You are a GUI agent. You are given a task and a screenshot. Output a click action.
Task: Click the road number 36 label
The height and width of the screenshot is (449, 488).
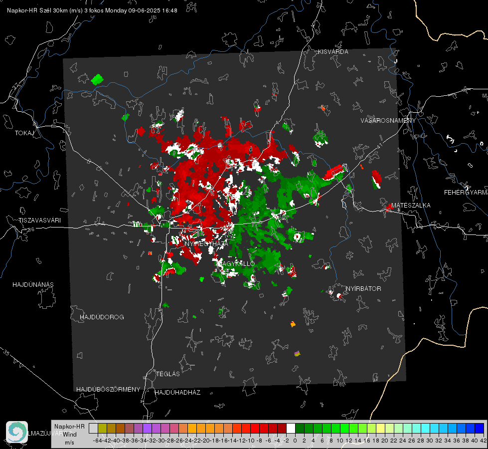click(x=31, y=229)
